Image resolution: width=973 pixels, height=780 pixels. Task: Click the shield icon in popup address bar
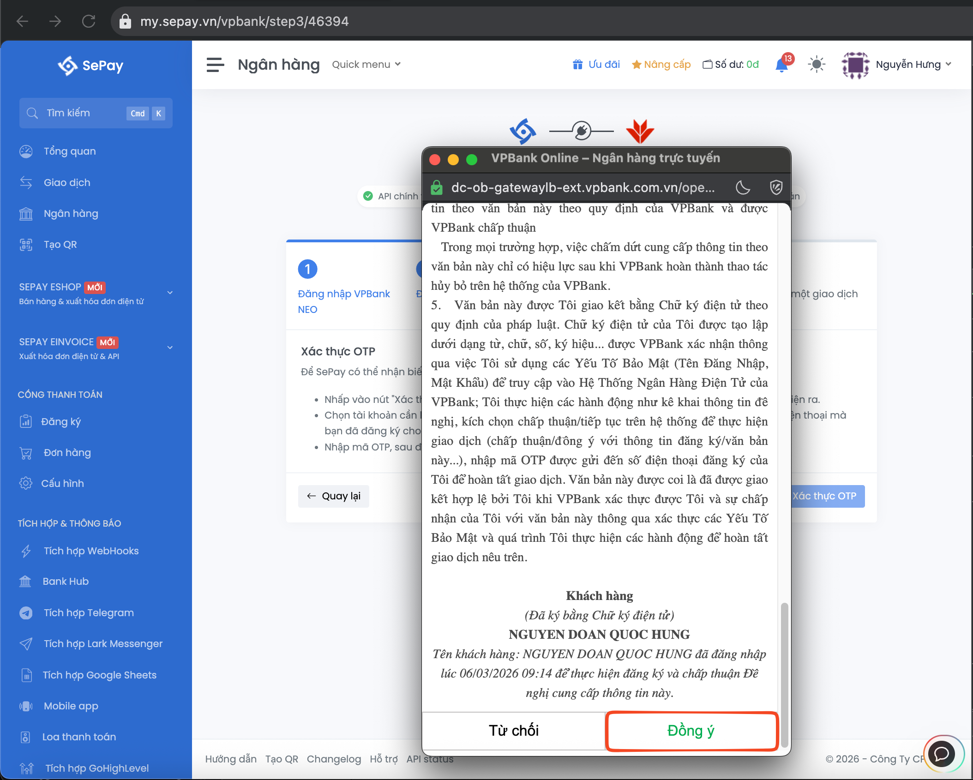[776, 187]
